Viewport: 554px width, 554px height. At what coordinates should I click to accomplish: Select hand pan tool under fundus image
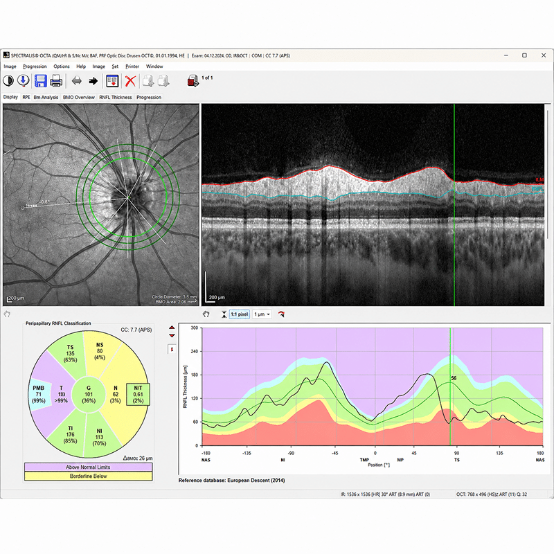(7, 314)
